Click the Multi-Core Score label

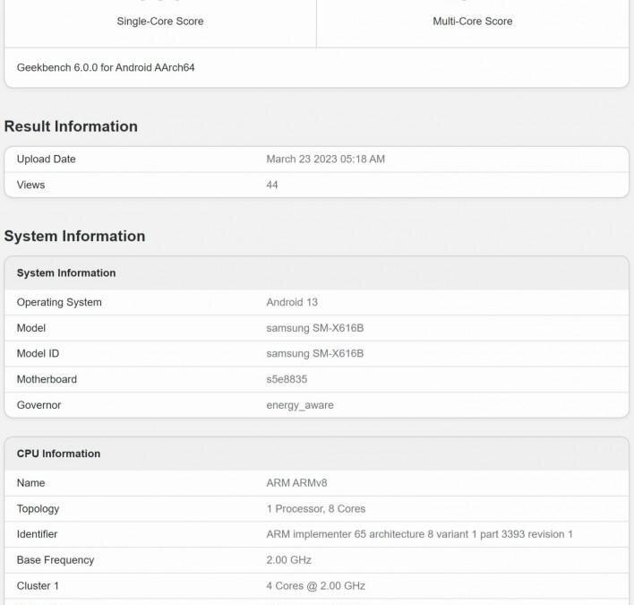pos(473,21)
